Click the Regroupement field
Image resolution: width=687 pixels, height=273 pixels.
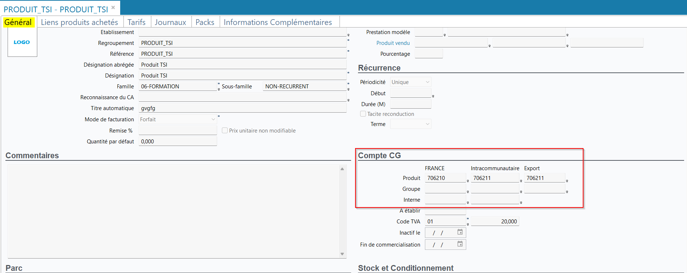click(x=243, y=43)
